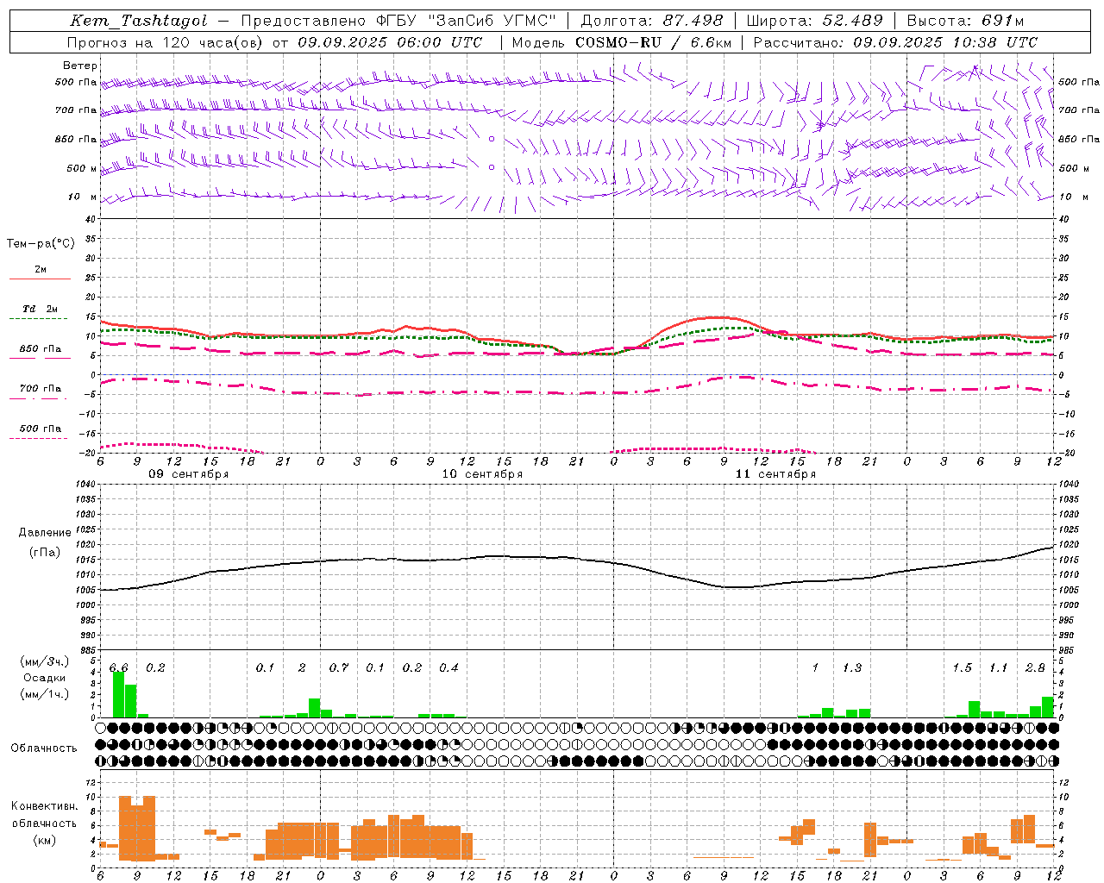Click the Высота: 691м value
Image resolution: width=1104 pixels, height=883 pixels.
coord(965,21)
